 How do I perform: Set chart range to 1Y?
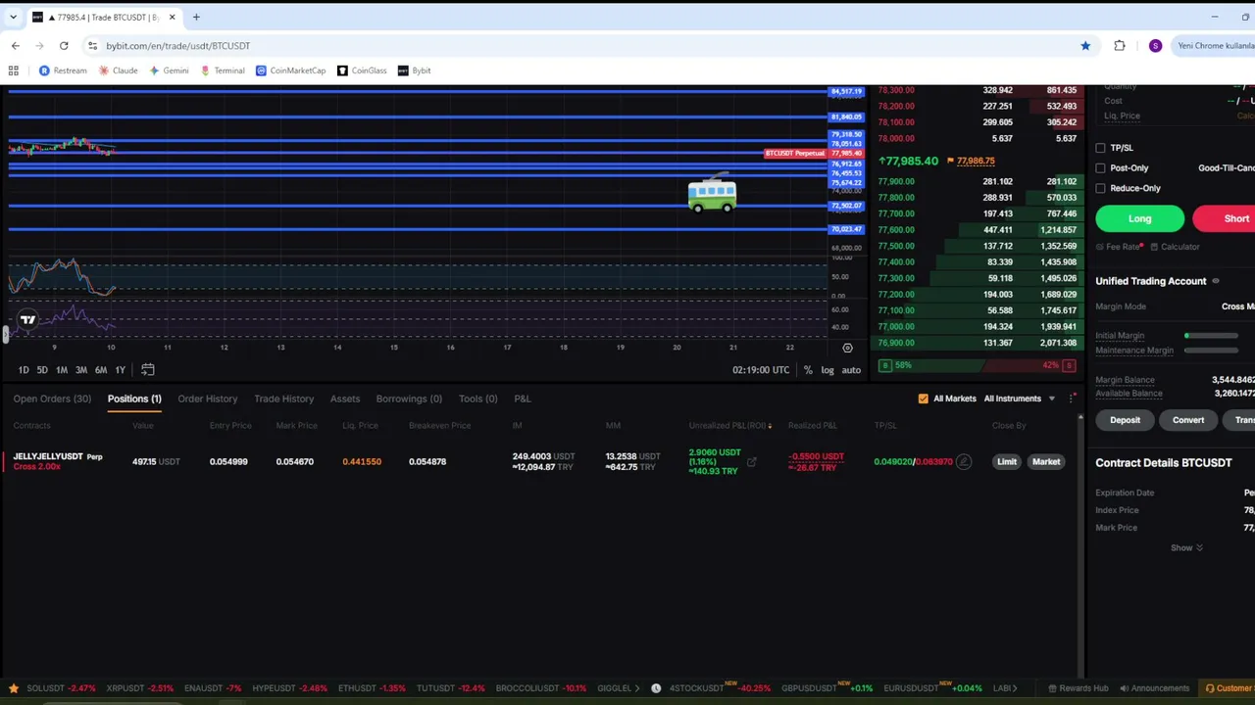pos(120,369)
